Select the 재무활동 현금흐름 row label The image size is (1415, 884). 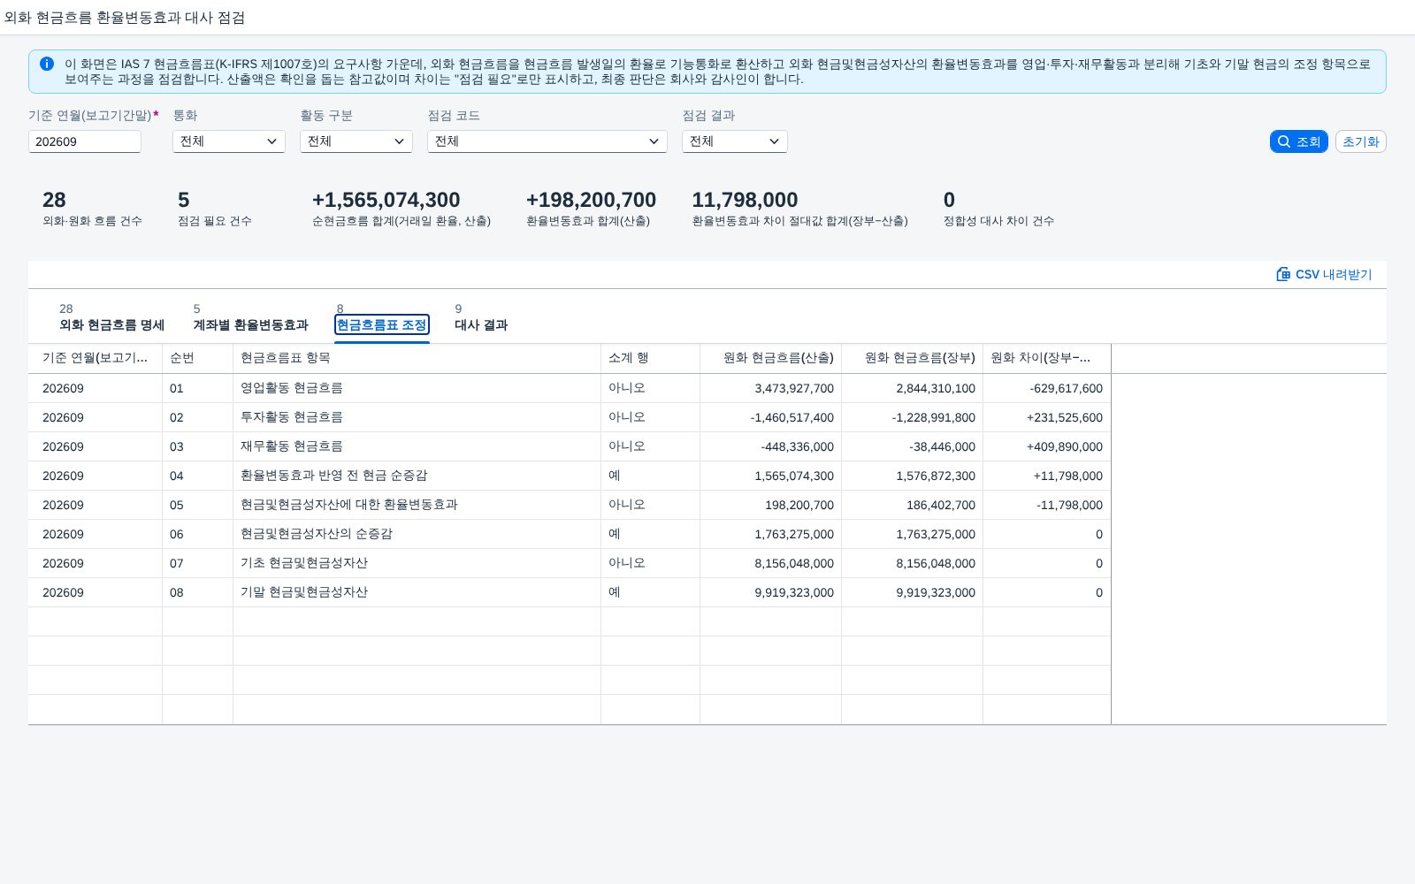pyautogui.click(x=292, y=446)
